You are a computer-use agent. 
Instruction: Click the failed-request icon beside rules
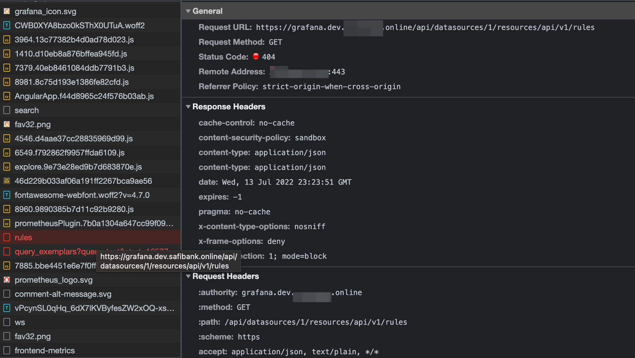pyautogui.click(x=7, y=237)
